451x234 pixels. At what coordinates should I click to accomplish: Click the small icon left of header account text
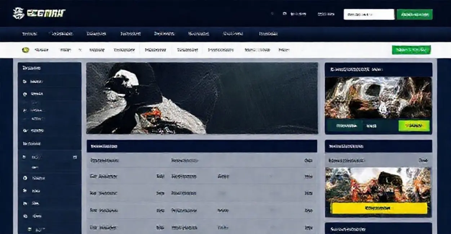coord(284,14)
